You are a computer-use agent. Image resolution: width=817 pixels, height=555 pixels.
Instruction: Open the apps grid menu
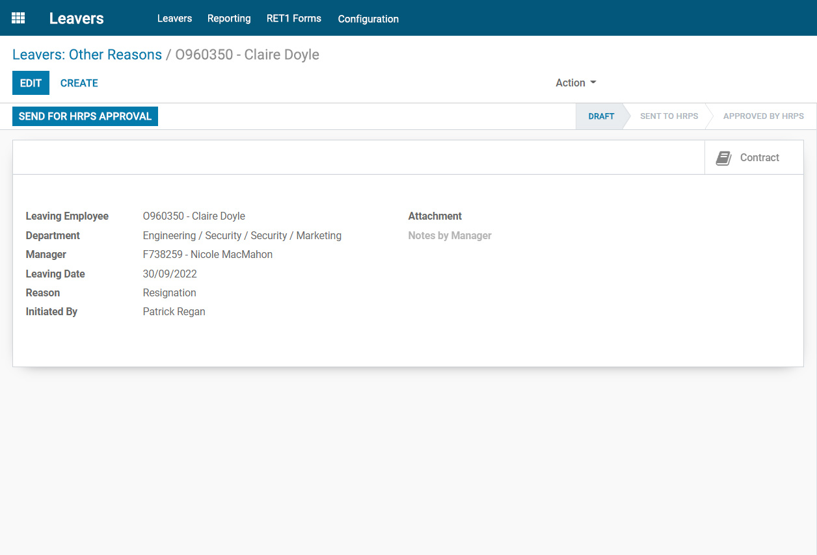tap(18, 18)
